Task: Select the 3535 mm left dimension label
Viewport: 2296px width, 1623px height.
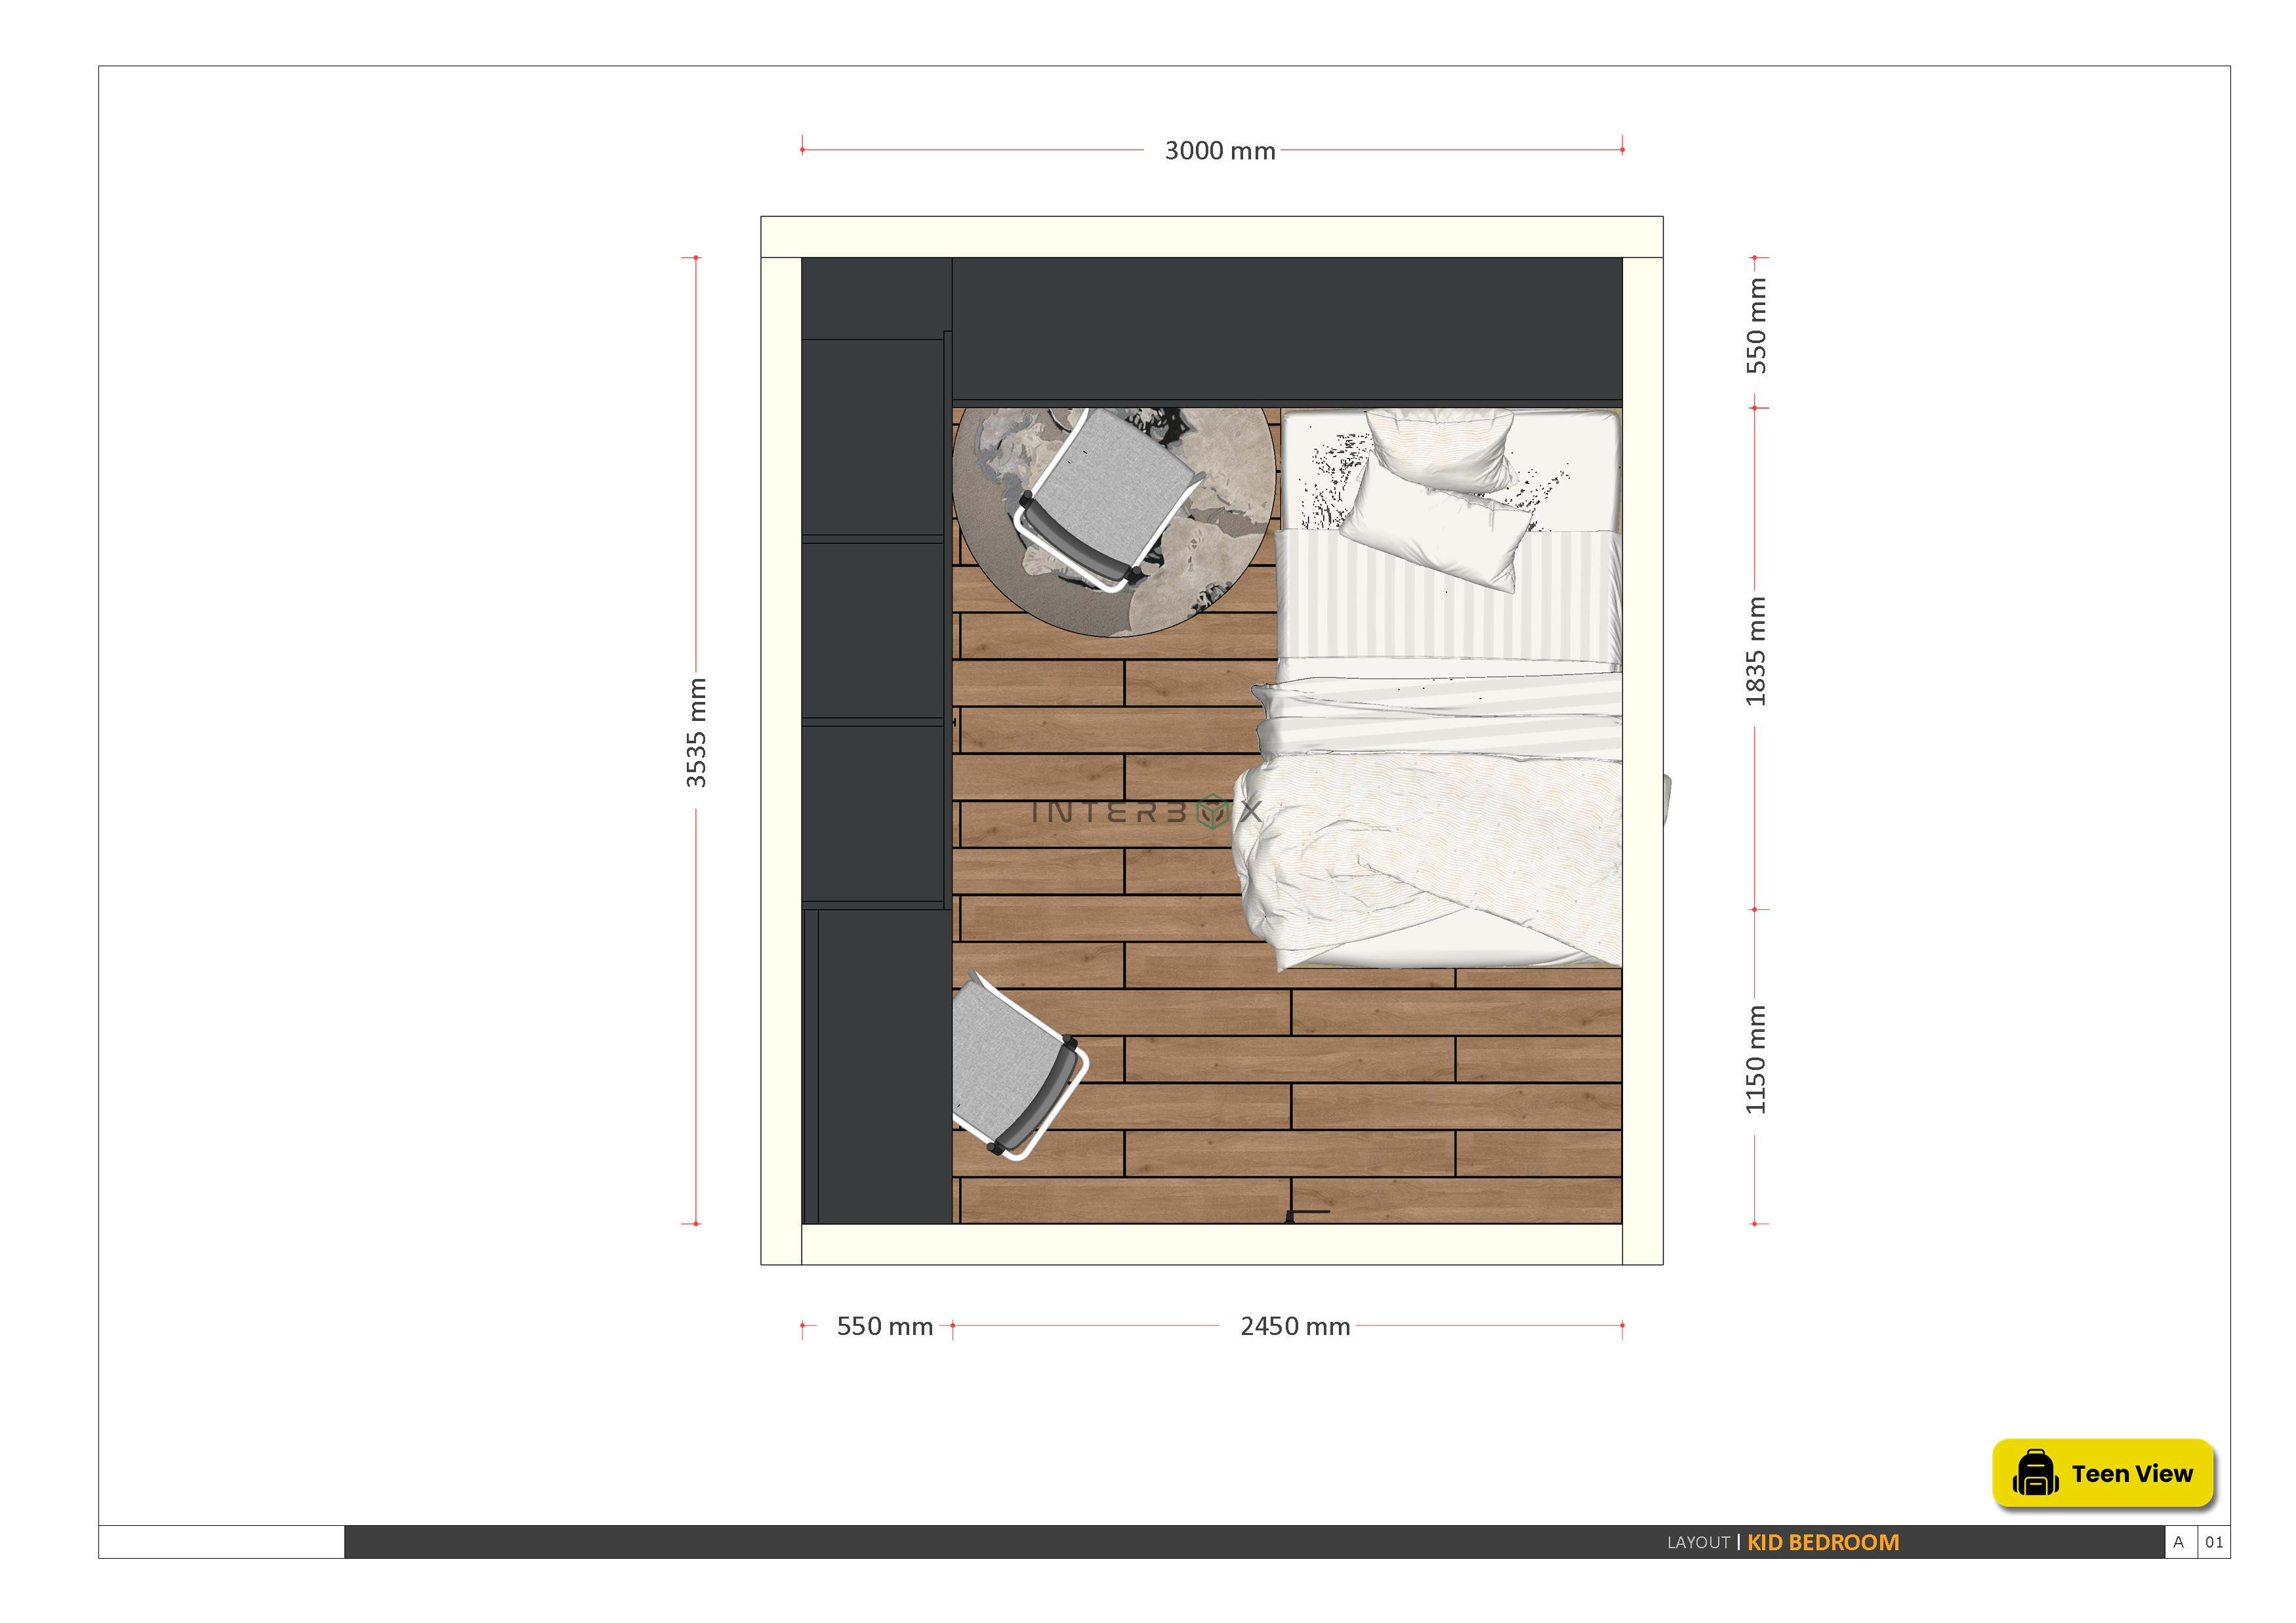Action: 696,733
